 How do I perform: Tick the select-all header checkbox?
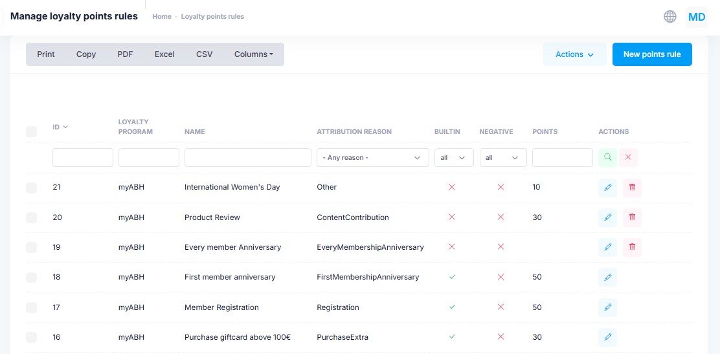pos(31,132)
